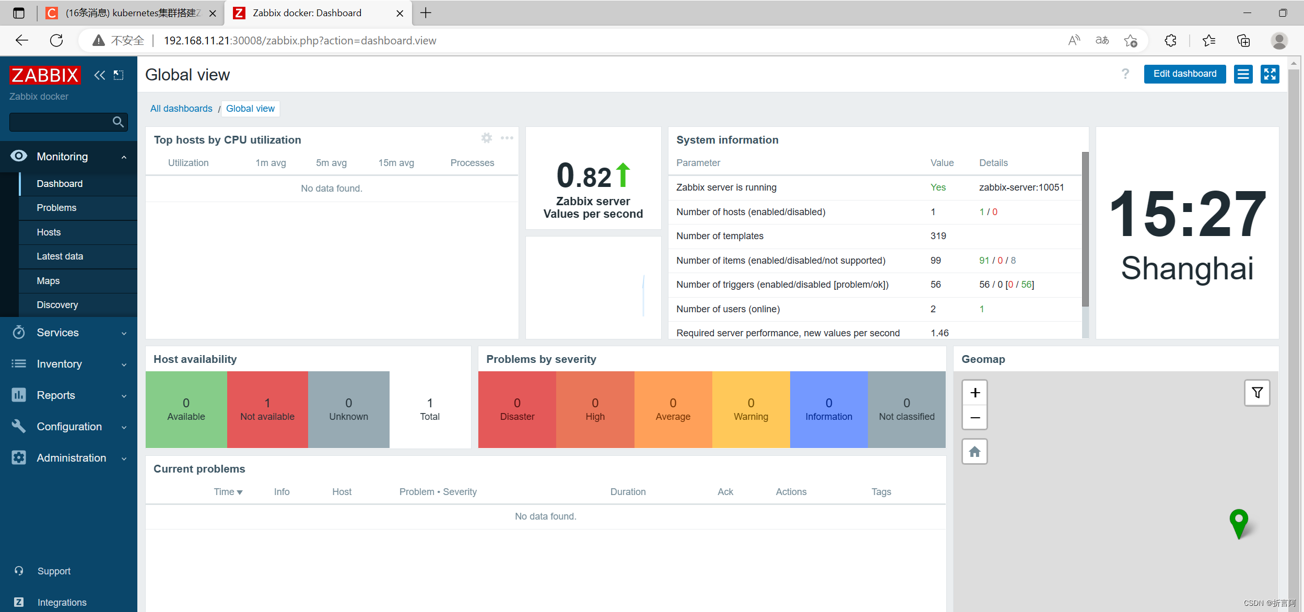Click the Zabbix logo in sidebar
This screenshot has width=1304, height=612.
pos(45,75)
